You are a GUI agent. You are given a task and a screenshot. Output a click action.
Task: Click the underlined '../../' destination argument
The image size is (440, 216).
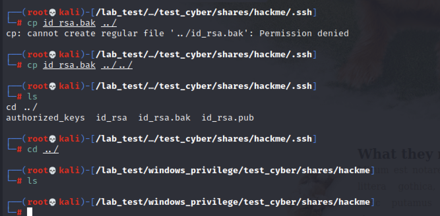117,65
